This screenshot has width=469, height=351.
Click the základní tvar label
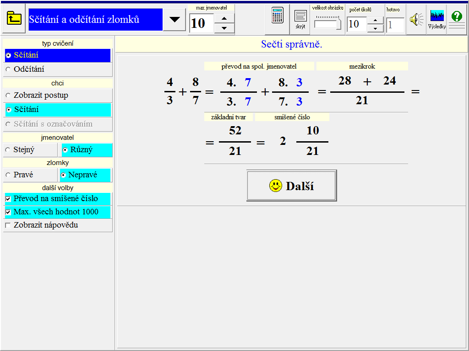click(229, 117)
